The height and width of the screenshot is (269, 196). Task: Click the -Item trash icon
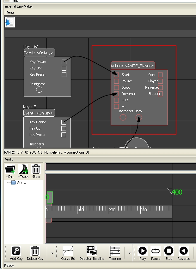coord(36,171)
